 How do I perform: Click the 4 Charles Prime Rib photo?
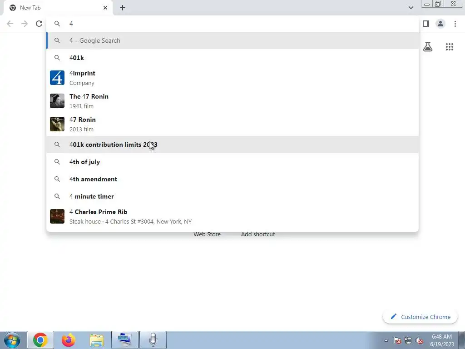(x=57, y=216)
